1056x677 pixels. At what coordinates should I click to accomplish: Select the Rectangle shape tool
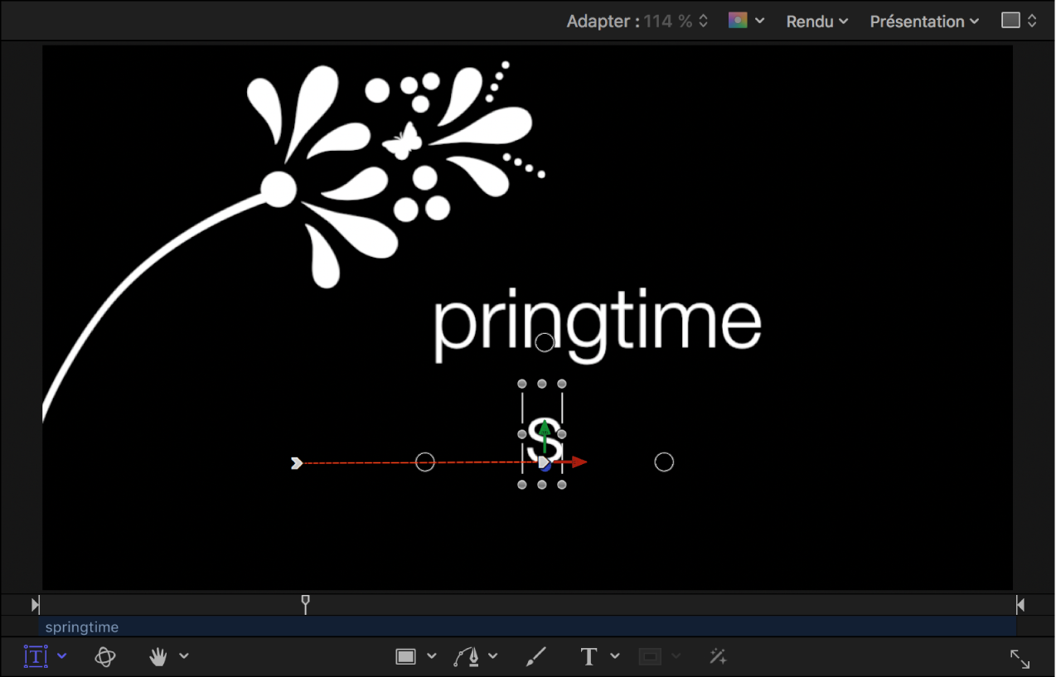tap(405, 656)
